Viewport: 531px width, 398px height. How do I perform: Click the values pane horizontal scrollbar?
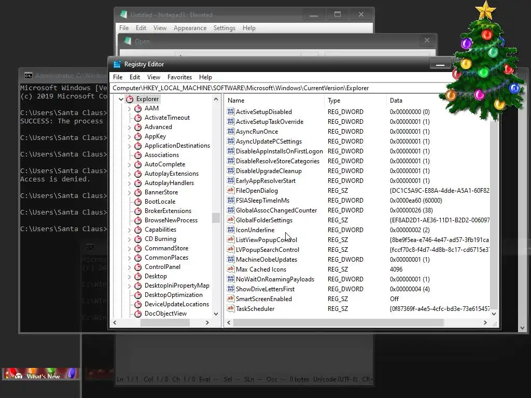[338, 323]
